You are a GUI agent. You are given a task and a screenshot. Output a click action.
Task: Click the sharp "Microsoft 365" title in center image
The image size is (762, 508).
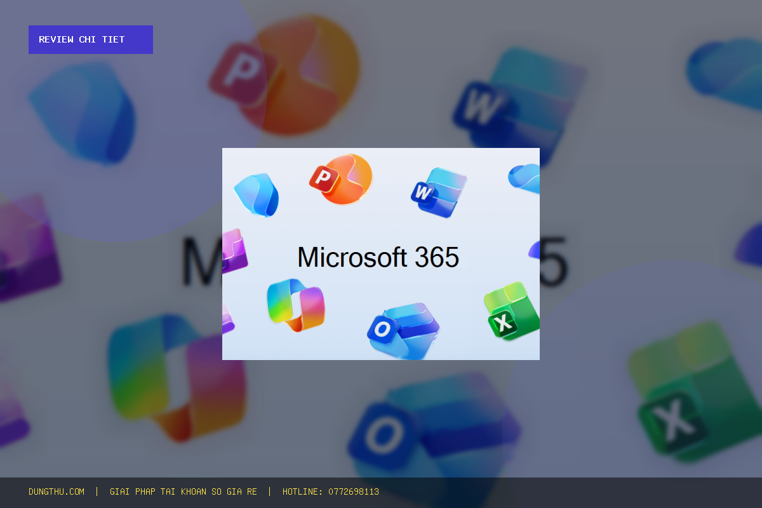pos(378,257)
